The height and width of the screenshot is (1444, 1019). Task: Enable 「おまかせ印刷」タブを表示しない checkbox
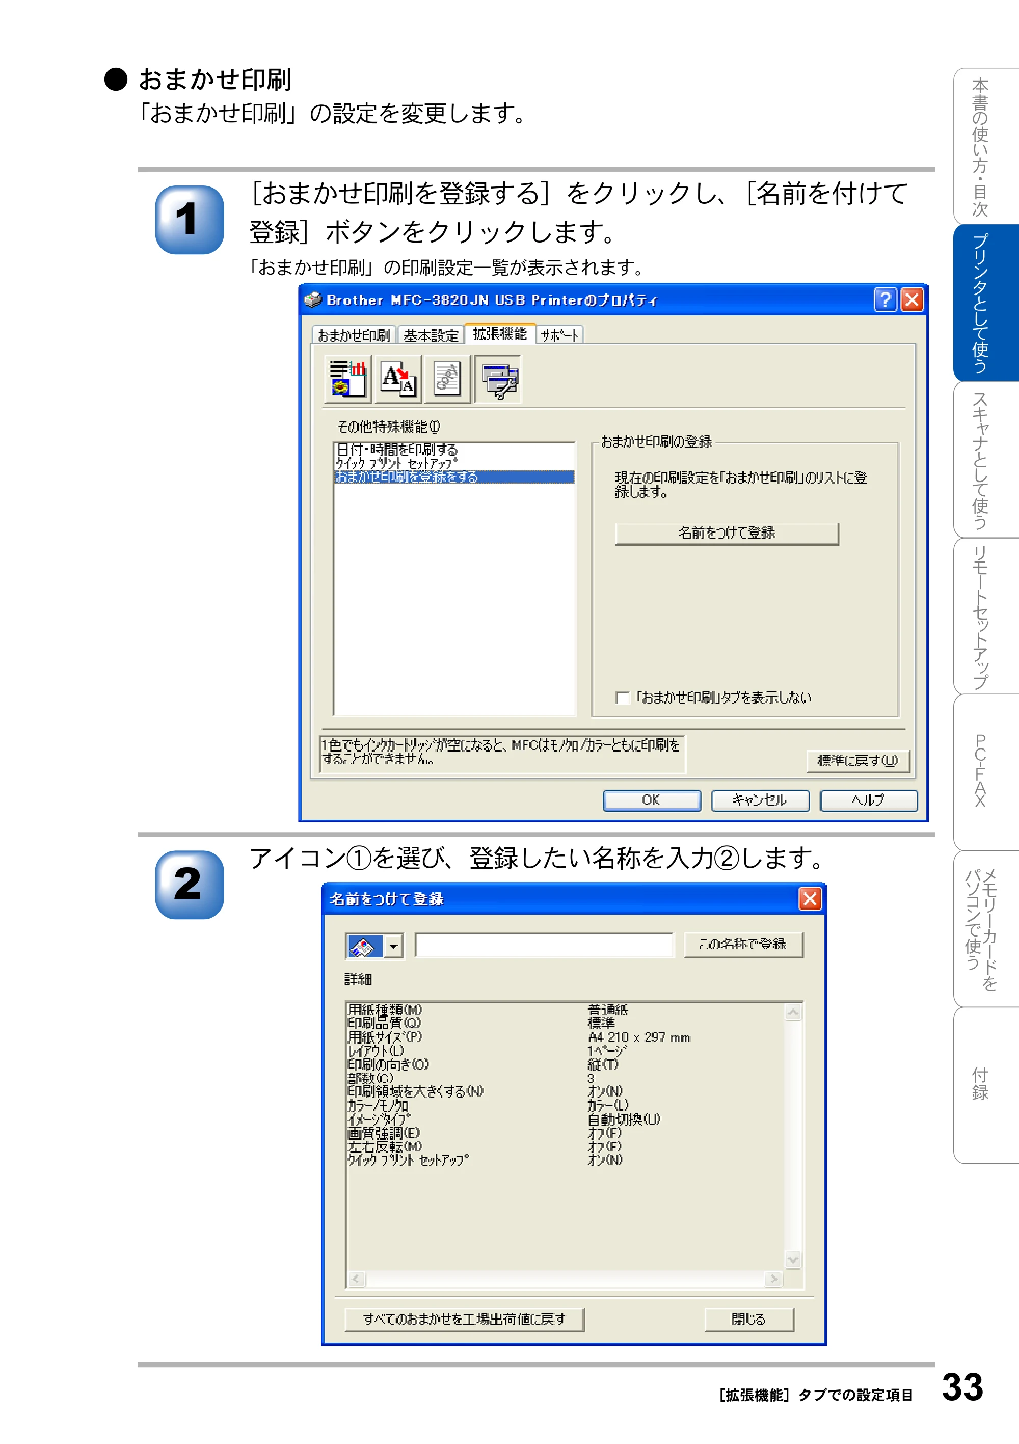coord(622,698)
